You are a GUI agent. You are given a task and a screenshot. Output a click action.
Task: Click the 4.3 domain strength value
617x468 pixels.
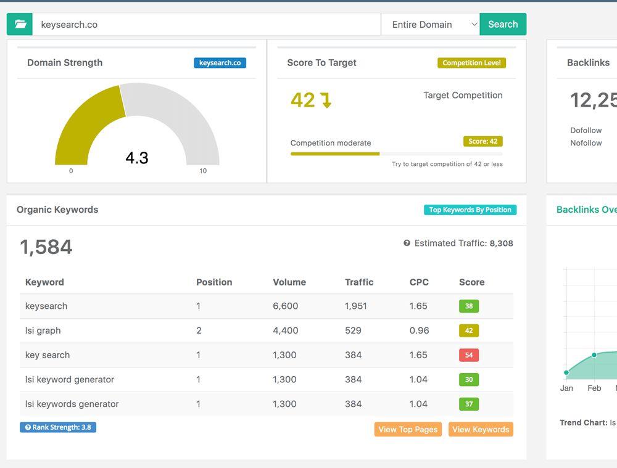137,158
